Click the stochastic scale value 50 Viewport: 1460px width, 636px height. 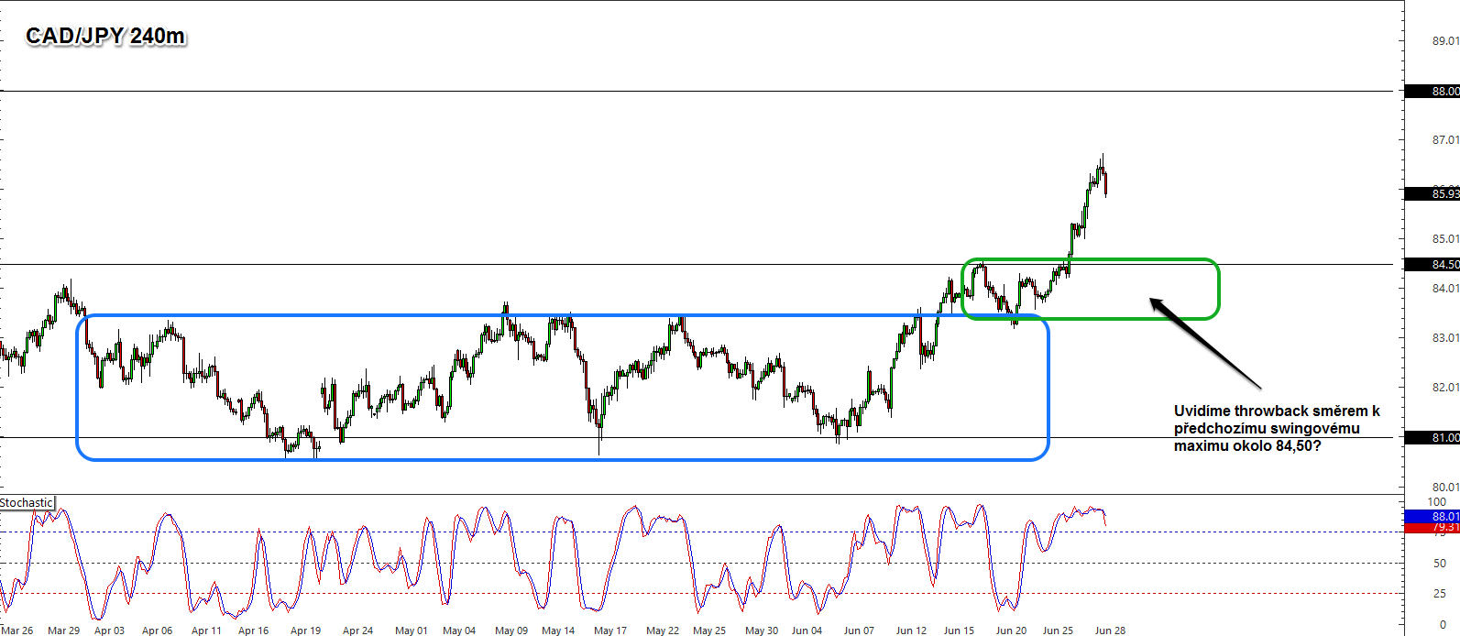[1440, 564]
